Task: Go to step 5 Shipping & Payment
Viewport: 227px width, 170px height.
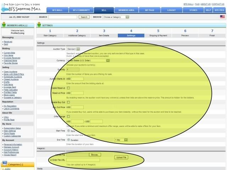Action: point(158,35)
